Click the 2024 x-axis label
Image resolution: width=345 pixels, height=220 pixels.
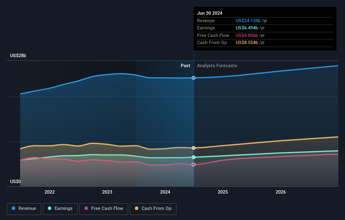[165, 192]
